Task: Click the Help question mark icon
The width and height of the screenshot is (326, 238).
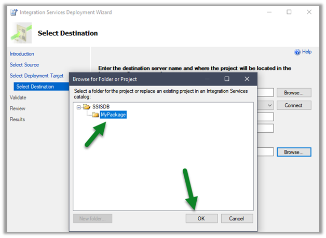Action: pos(297,52)
